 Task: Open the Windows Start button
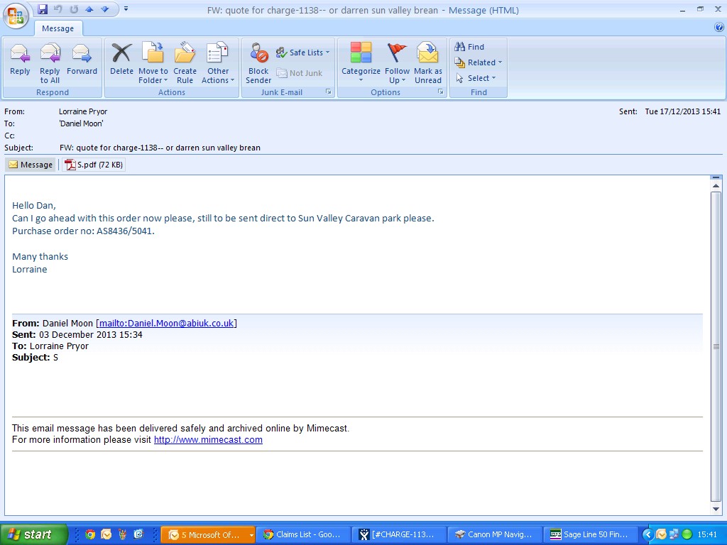[33, 534]
